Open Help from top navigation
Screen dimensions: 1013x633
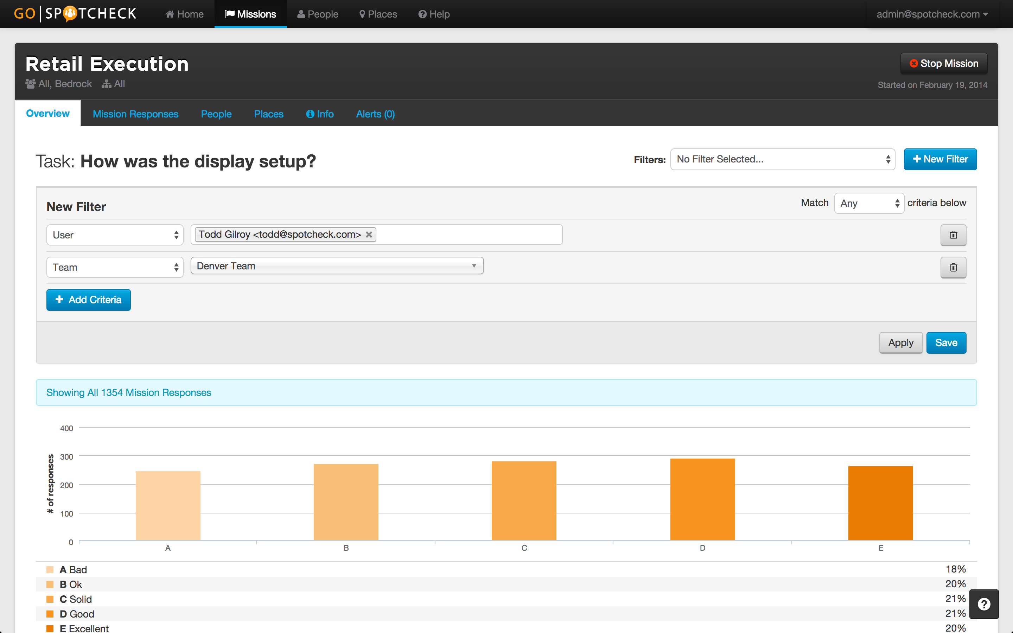pos(434,14)
